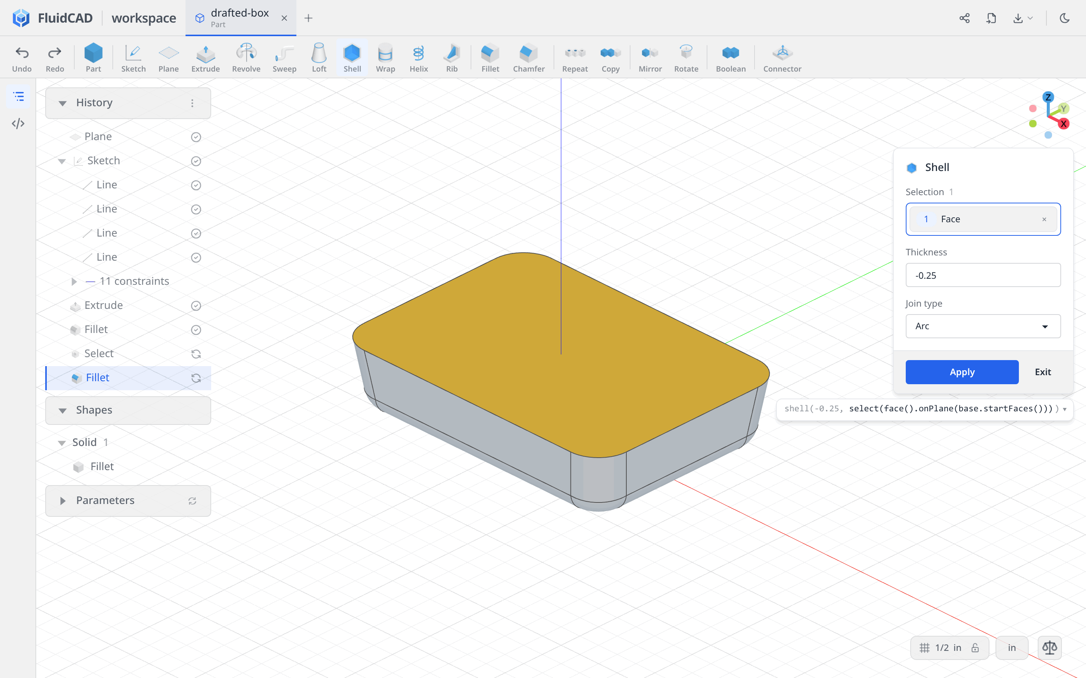Expand the 11 constraints group
This screenshot has height=678, width=1086.
coord(74,282)
